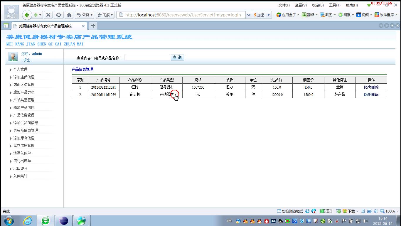
Task: Open 添加库存信息 in the sidebar
Action: pos(24,138)
